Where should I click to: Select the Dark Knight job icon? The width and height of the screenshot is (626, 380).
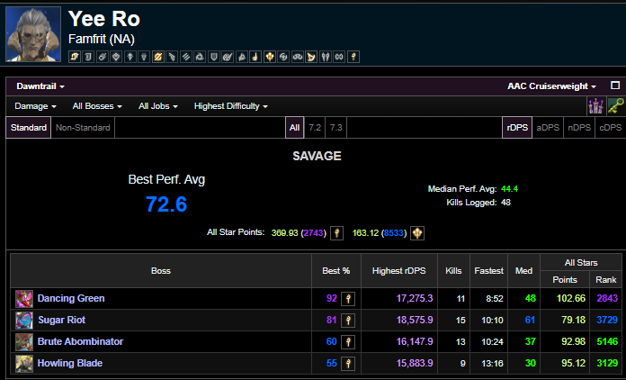[x=130, y=57]
